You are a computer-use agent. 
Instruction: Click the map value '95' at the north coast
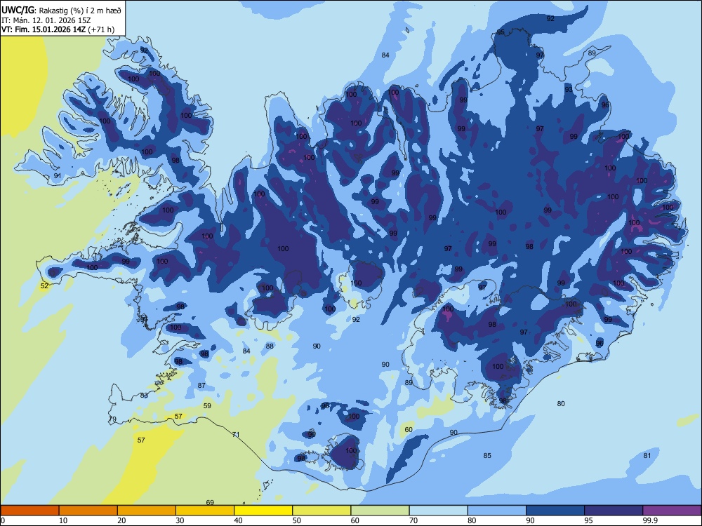tap(501, 32)
